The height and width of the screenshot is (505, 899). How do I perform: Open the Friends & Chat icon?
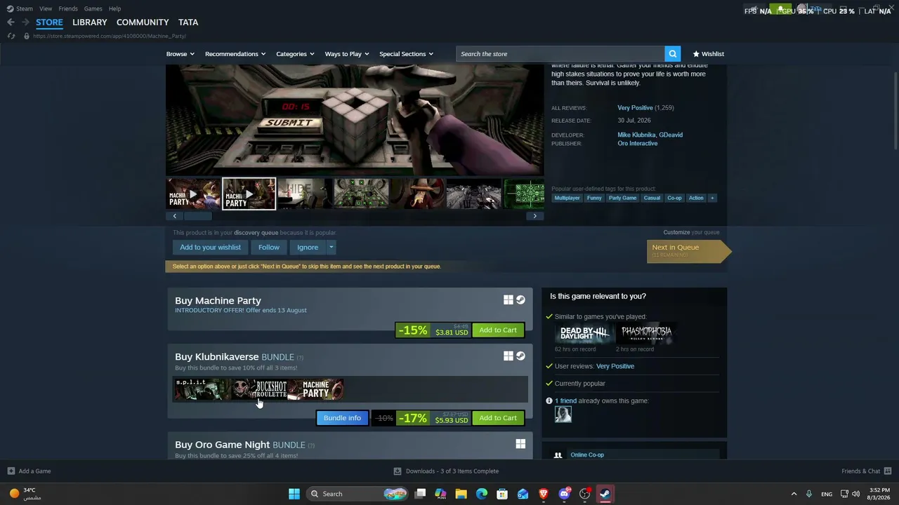tap(888, 471)
